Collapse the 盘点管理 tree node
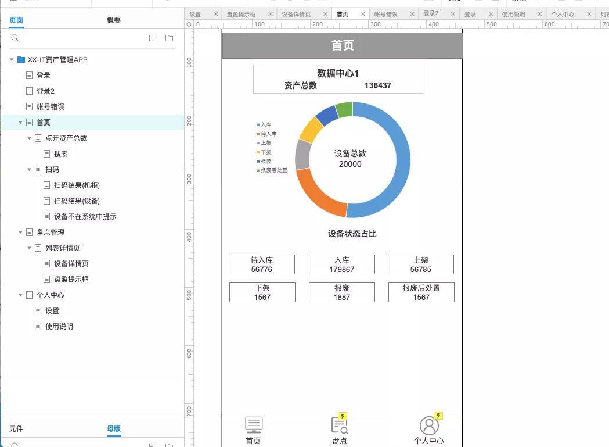 click(20, 233)
